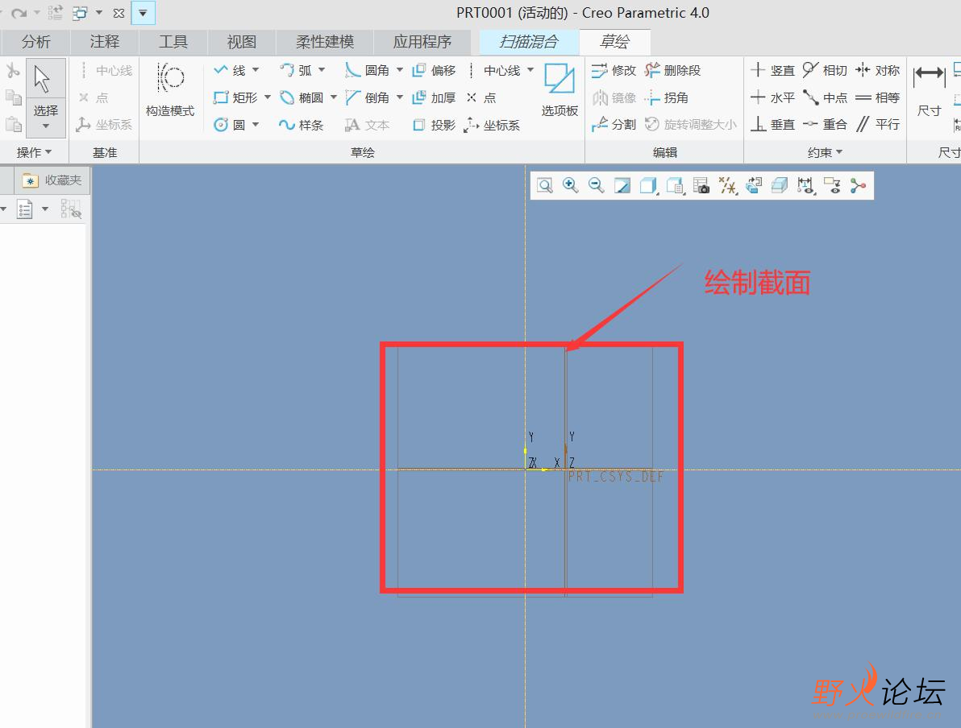Click the Project (投影) tool
The image size is (961, 728).
point(434,125)
